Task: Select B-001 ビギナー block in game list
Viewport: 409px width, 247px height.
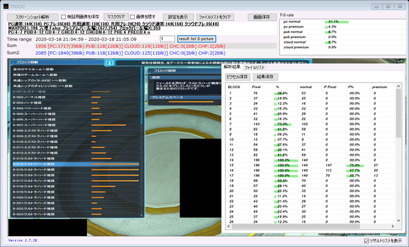Action: (x=75, y=92)
